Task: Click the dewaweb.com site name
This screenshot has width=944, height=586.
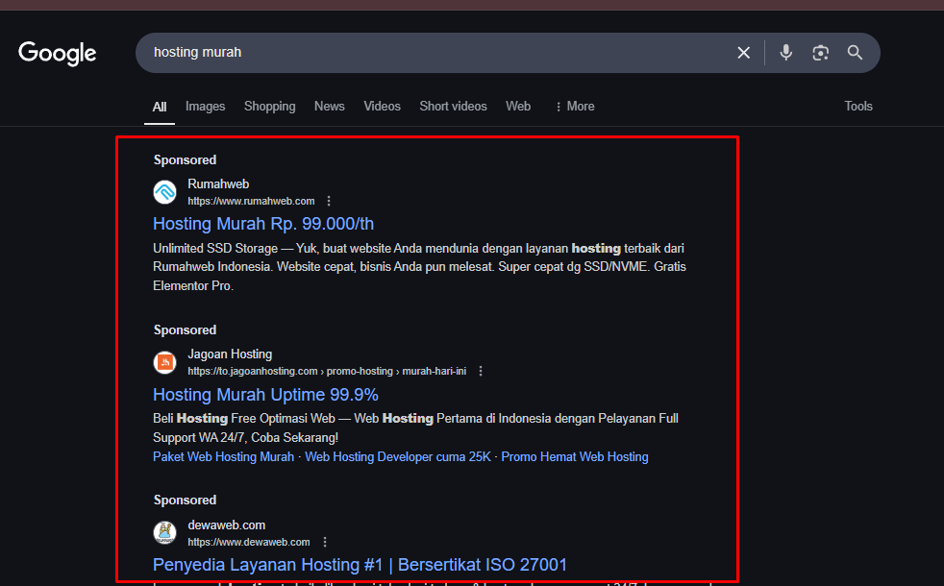Action: [226, 525]
